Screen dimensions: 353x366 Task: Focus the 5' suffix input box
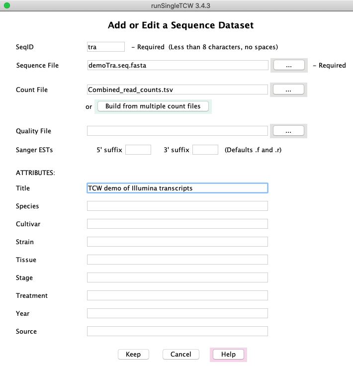(x=138, y=150)
